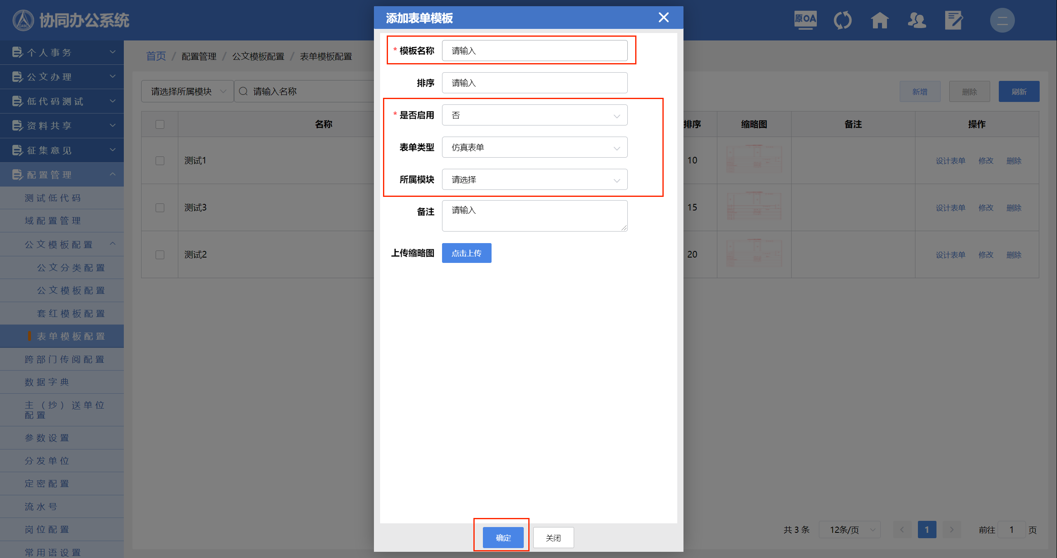Viewport: 1057px width, 558px height.
Task: Click the 模板名称 input field
Action: pos(534,51)
